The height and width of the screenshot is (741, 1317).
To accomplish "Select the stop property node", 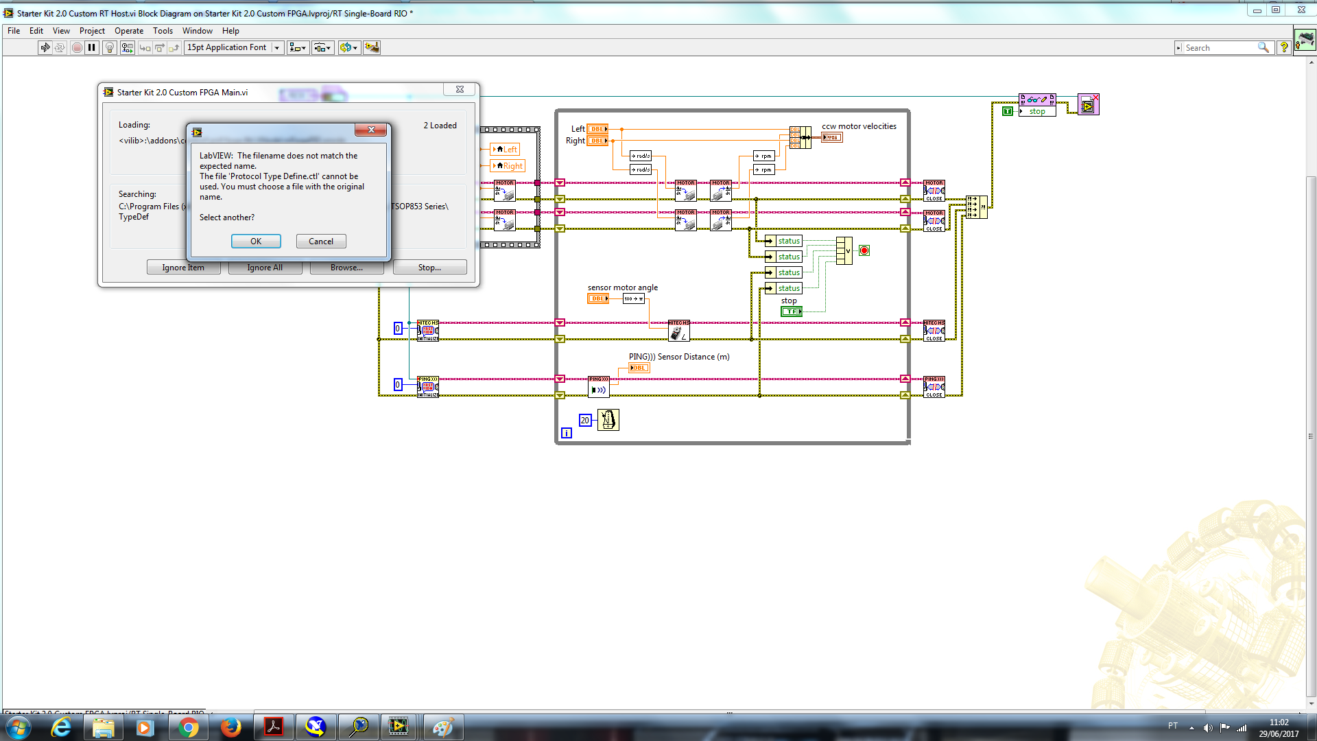I will coord(1037,105).
